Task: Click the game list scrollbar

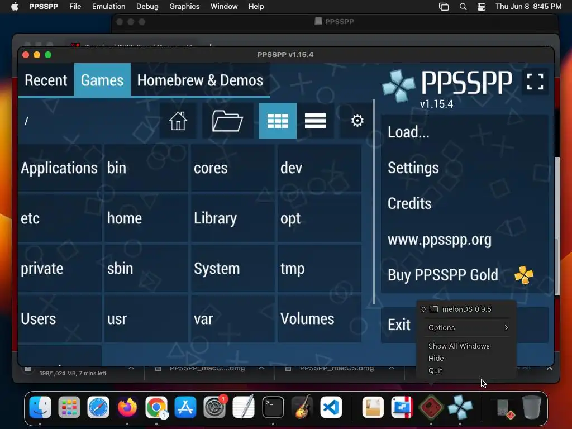Action: 374,201
